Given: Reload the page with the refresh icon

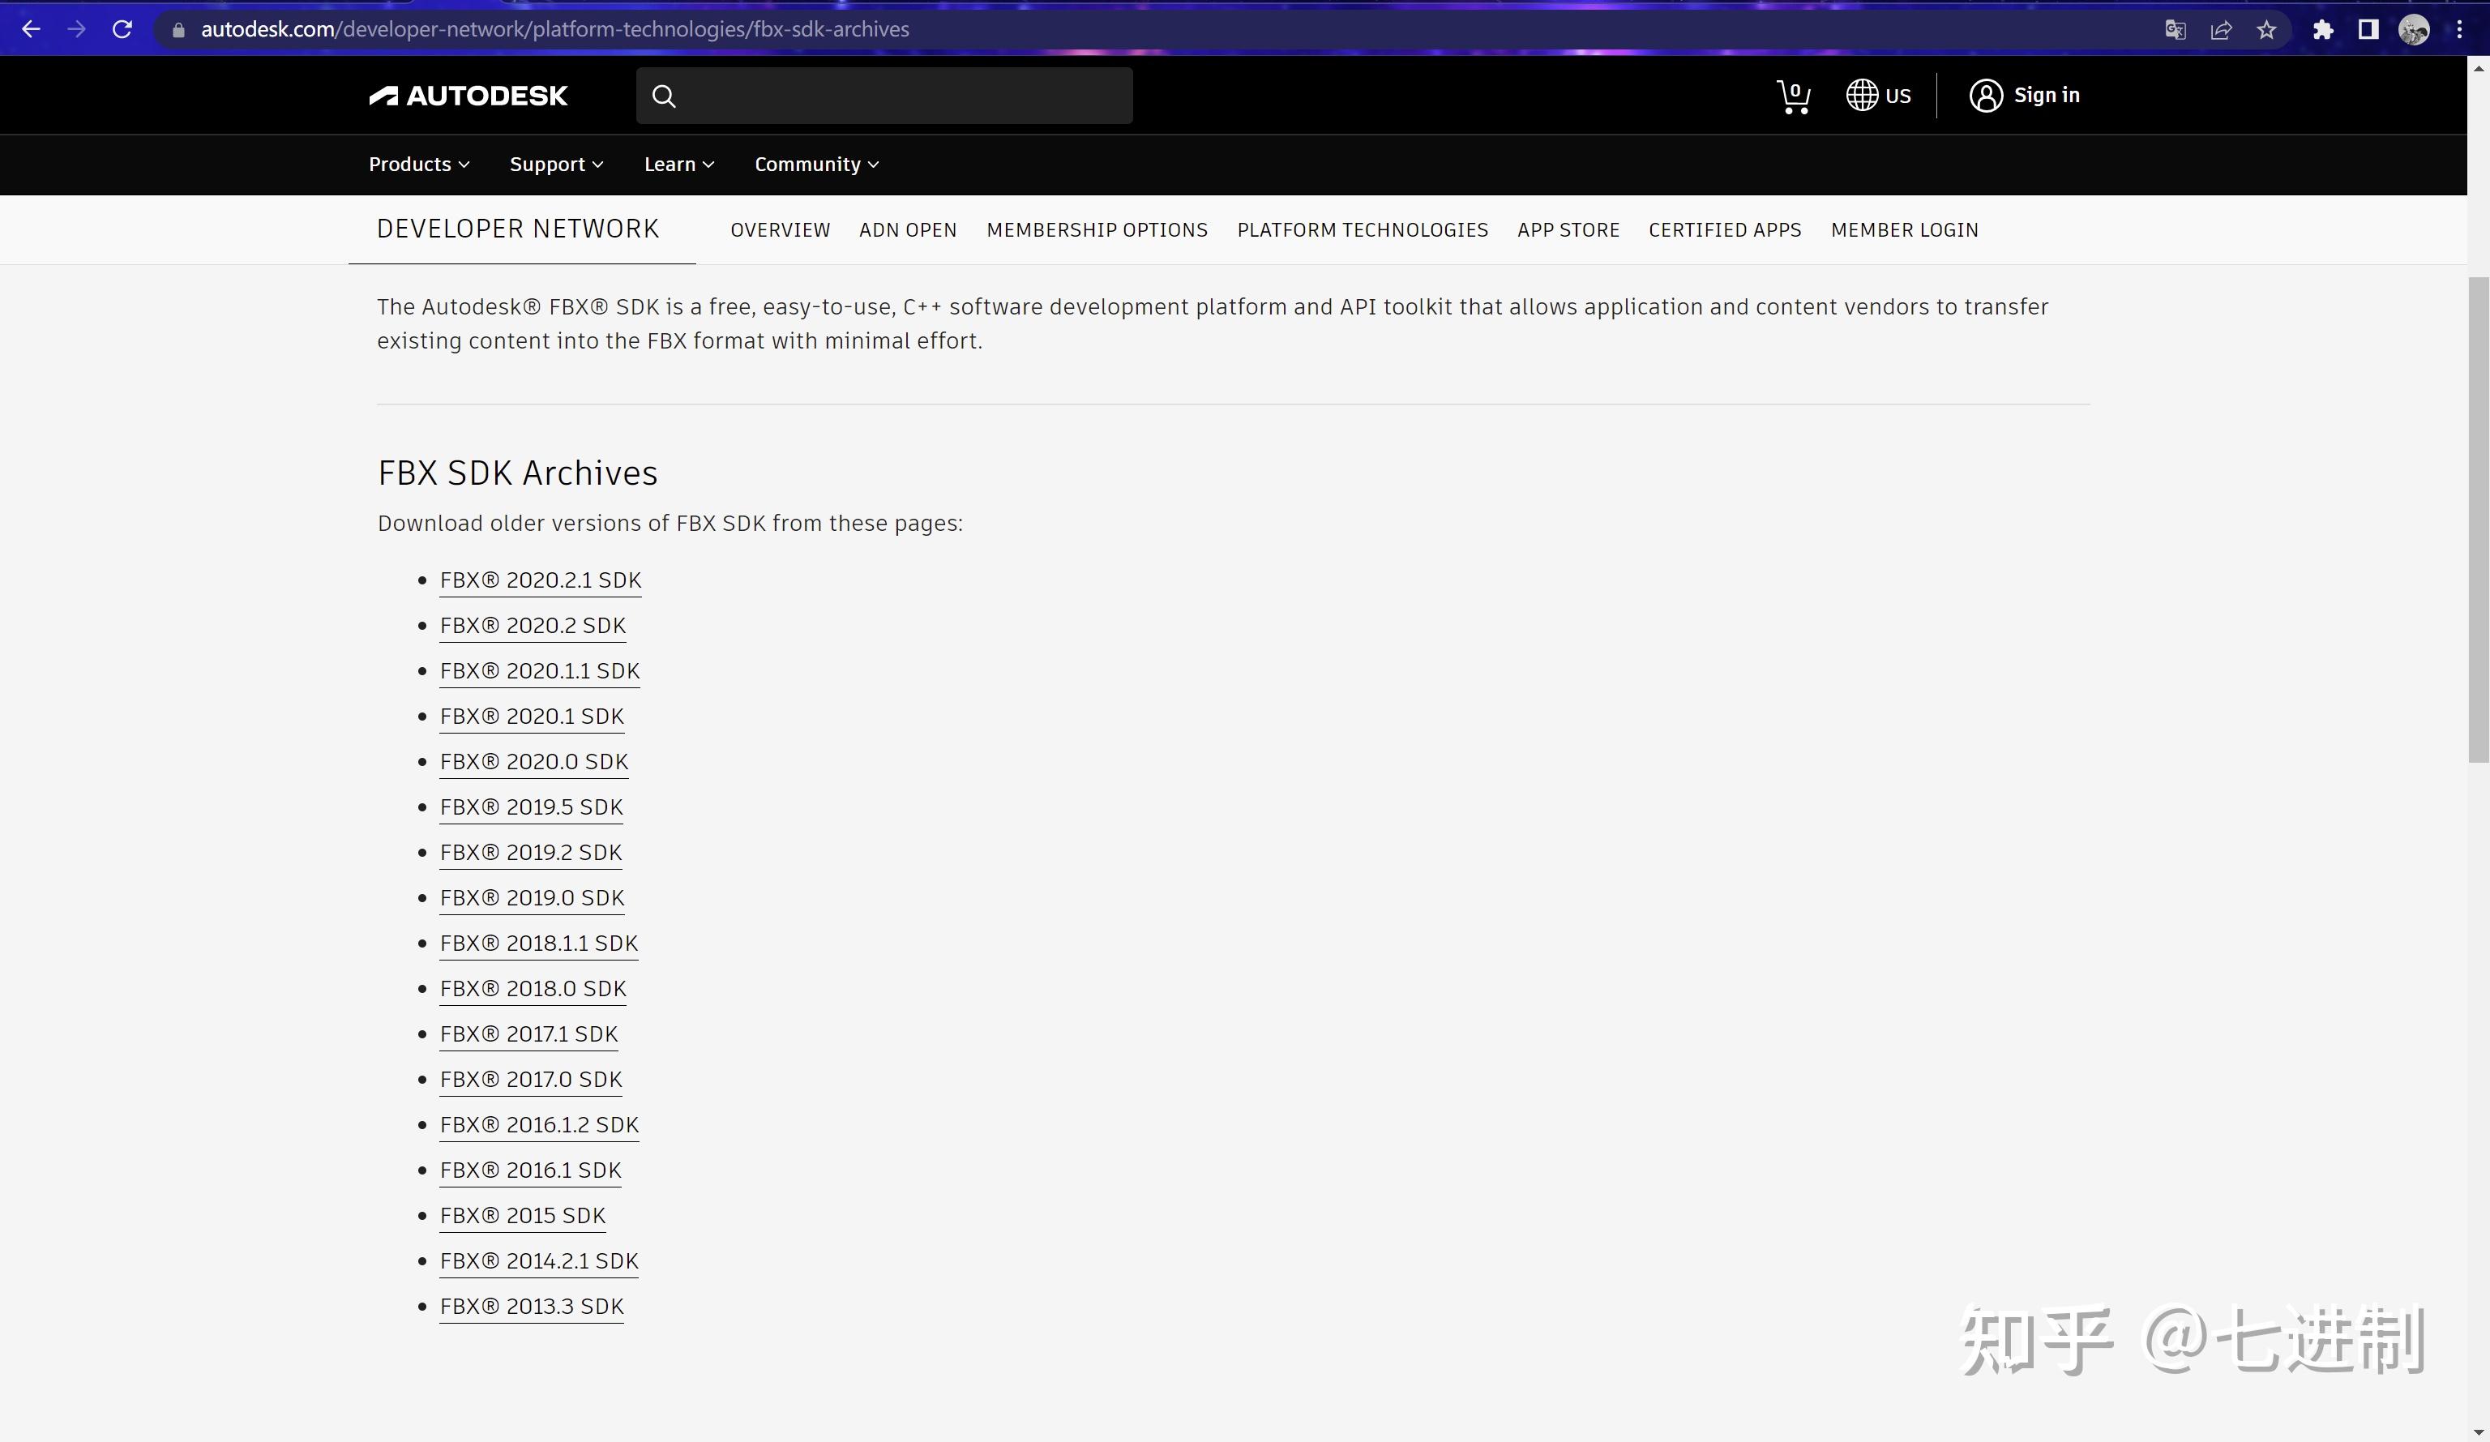Looking at the screenshot, I should point(122,30).
